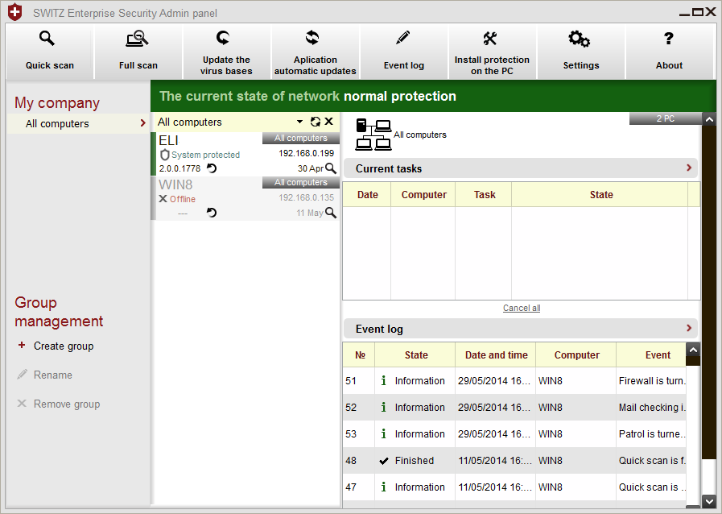Click the X button in All computers header
This screenshot has width=722, height=514.
click(328, 122)
